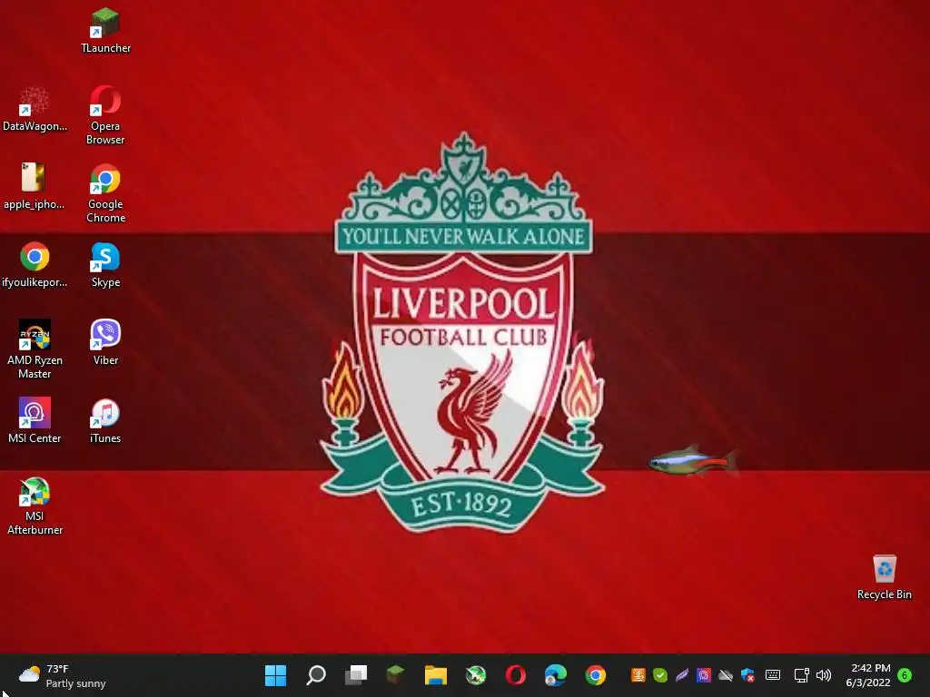
Task: Open network status in system tray
Action: (x=802, y=675)
